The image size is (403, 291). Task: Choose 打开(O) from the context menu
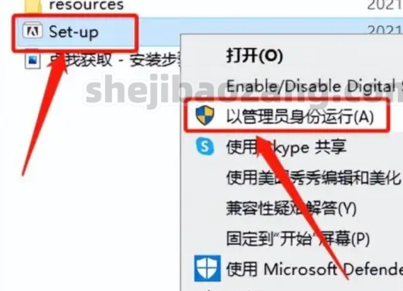pyautogui.click(x=254, y=55)
